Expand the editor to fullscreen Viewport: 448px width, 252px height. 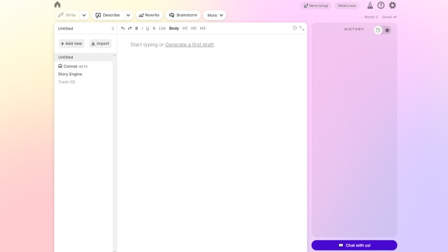(x=302, y=28)
